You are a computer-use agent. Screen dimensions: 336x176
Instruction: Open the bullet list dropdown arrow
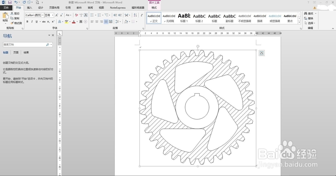pos(95,15)
